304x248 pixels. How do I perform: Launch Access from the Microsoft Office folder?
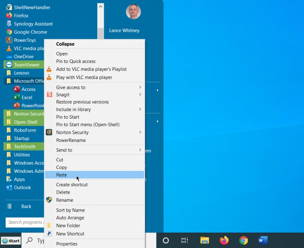click(x=28, y=89)
